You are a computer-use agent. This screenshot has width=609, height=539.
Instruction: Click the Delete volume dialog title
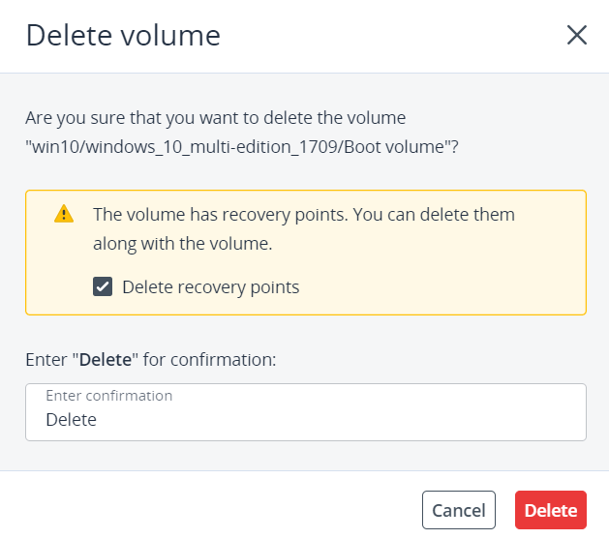click(x=123, y=36)
